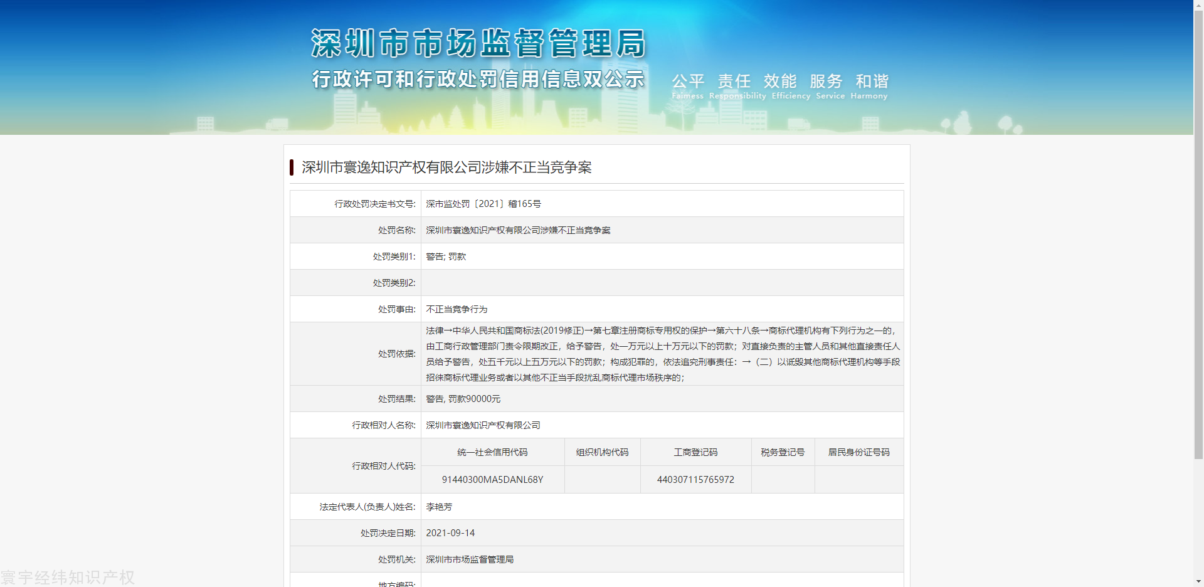Click the 处罚事由 label

point(396,309)
